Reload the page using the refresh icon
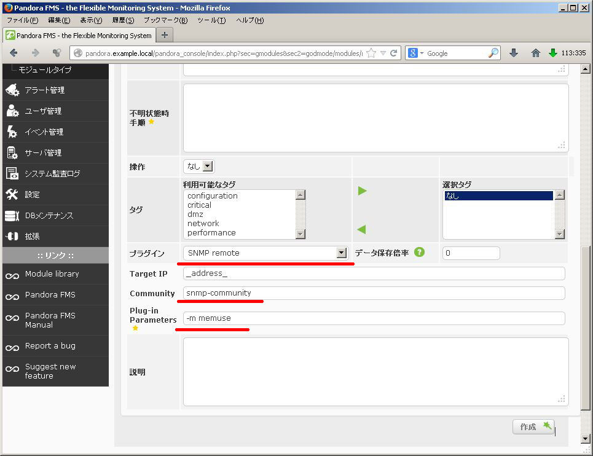 coord(394,53)
